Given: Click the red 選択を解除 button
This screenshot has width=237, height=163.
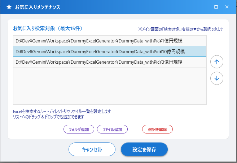Looking at the screenshot, I should tap(157, 129).
